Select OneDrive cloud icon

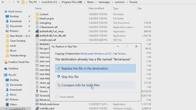tap(6, 68)
